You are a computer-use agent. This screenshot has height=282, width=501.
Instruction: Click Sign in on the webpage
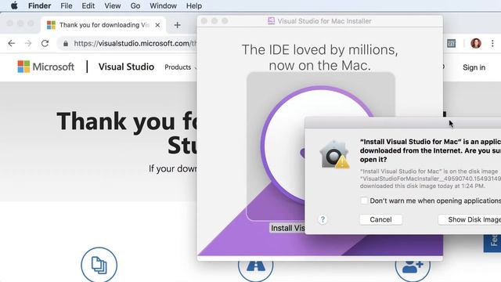coord(474,67)
